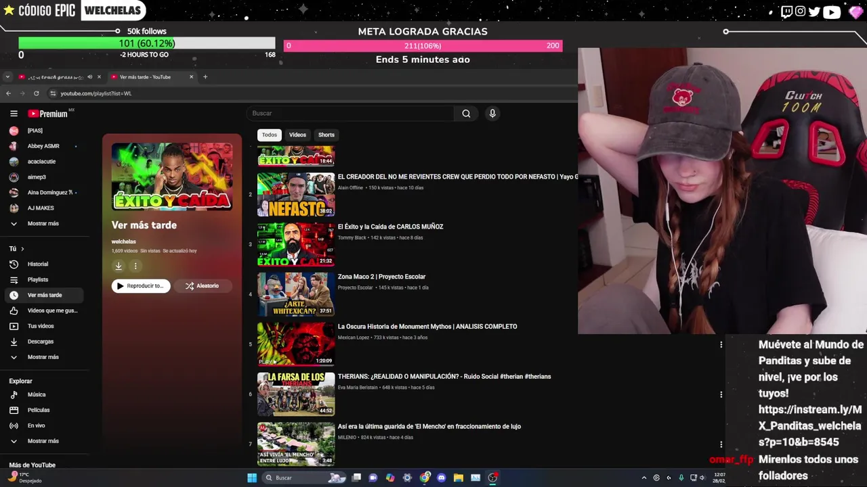Open welchelas playlist owner link
This screenshot has height=487, width=867.
pyautogui.click(x=124, y=241)
